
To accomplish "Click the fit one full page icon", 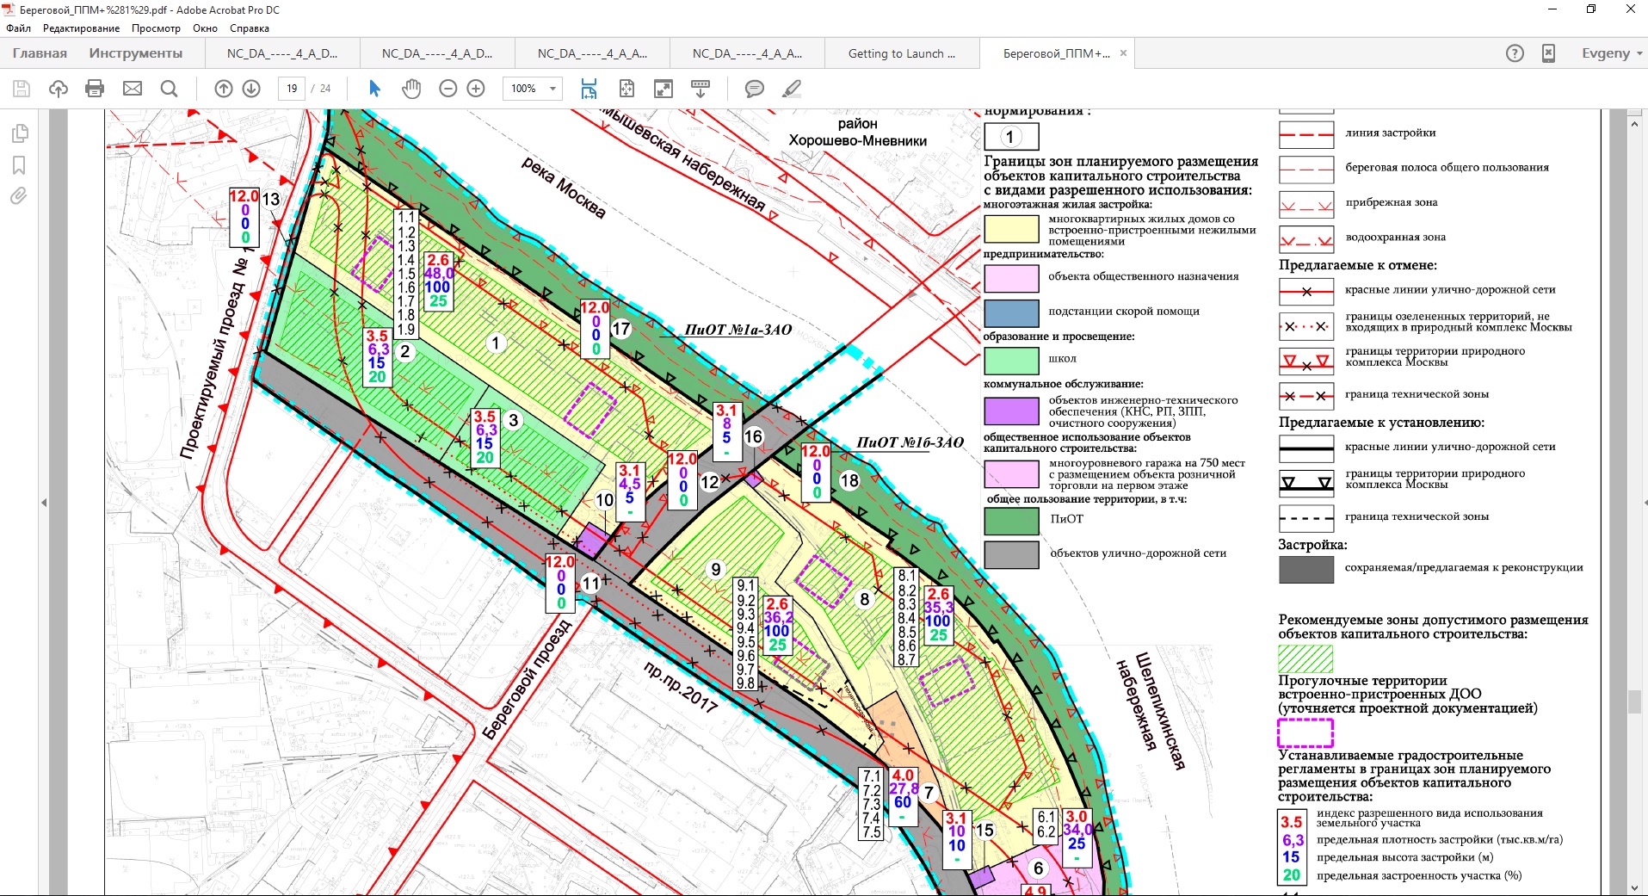I will (x=626, y=89).
